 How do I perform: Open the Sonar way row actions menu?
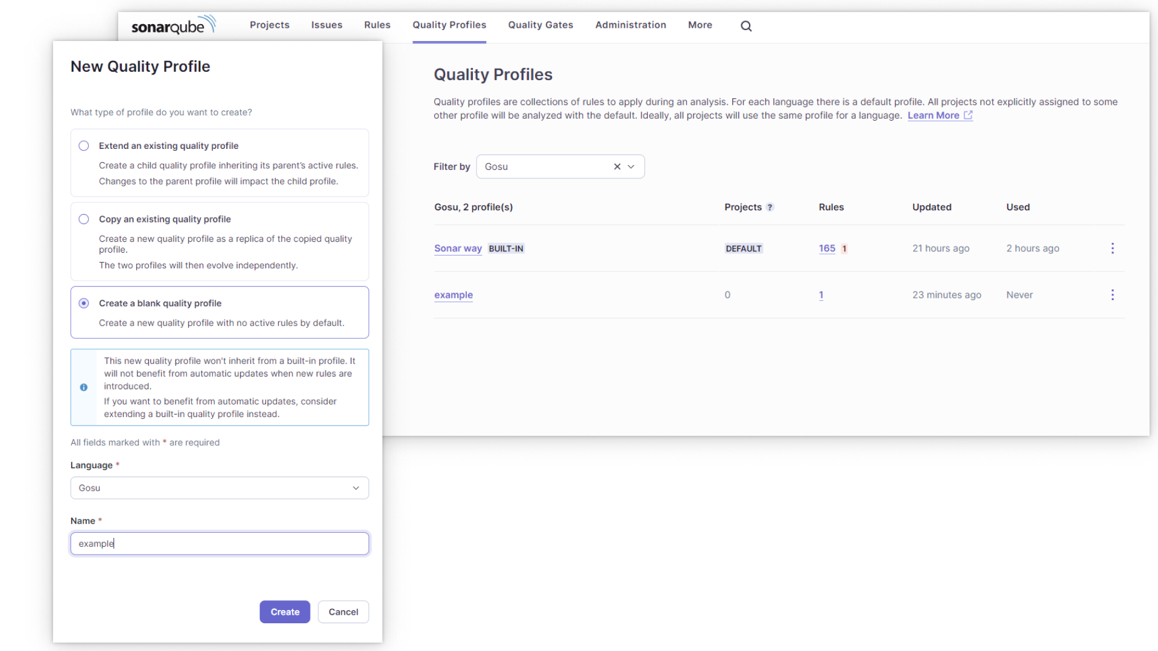[x=1113, y=248]
